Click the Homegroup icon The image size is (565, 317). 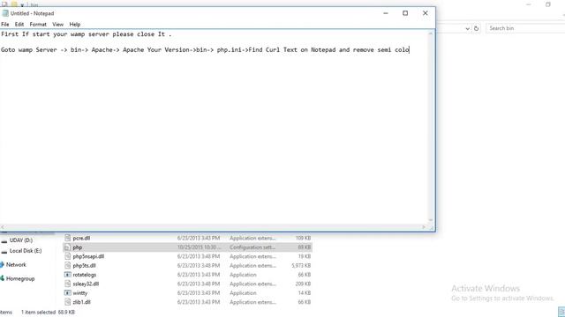point(2,278)
